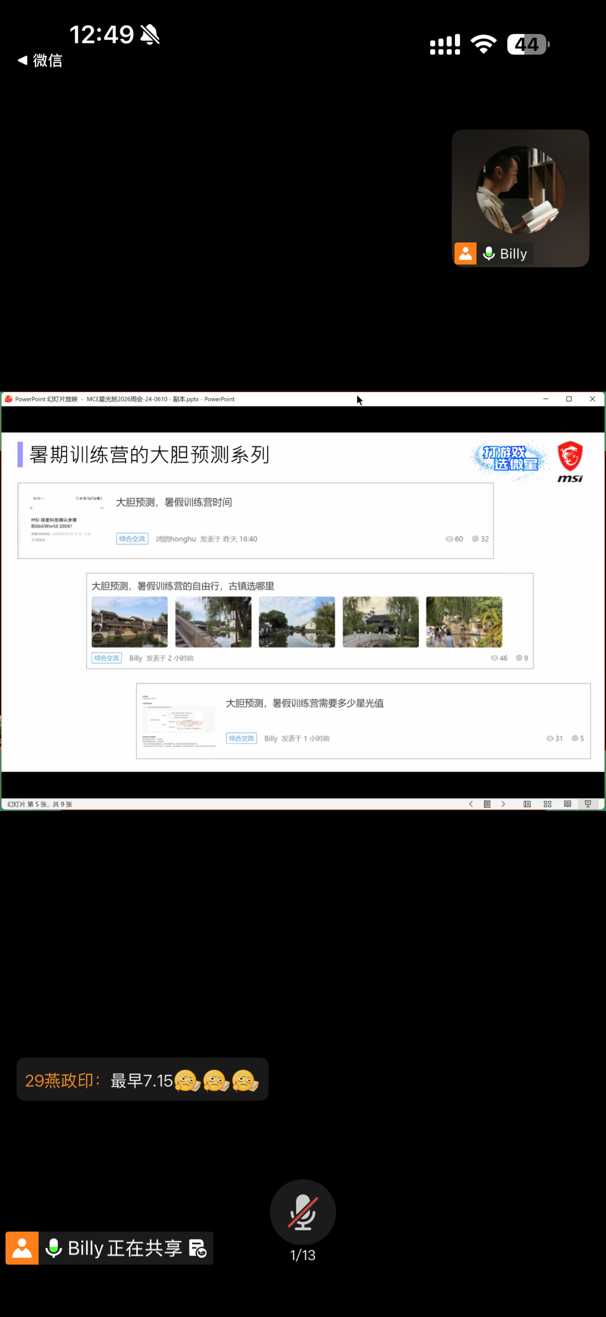Open the slide list menu icon
This screenshot has height=1317, width=606.
coord(487,804)
